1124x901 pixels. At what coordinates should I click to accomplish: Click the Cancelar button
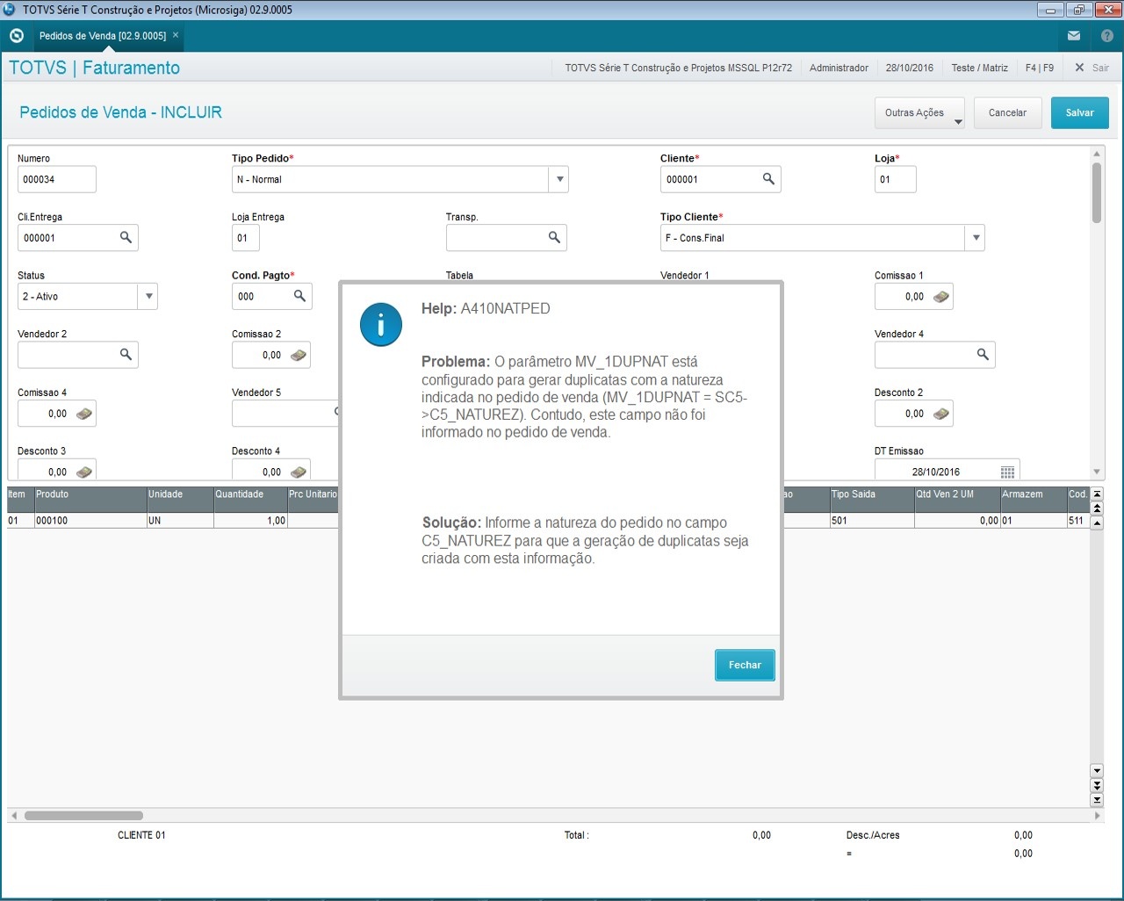[1007, 112]
